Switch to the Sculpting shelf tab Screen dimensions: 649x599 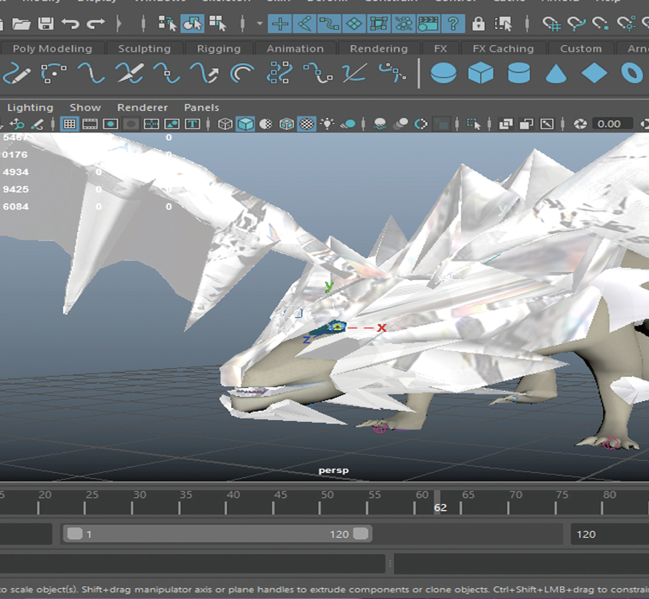(144, 48)
